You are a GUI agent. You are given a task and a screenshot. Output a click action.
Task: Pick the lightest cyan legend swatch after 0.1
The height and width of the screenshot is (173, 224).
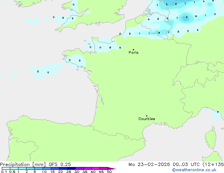[6, 168]
